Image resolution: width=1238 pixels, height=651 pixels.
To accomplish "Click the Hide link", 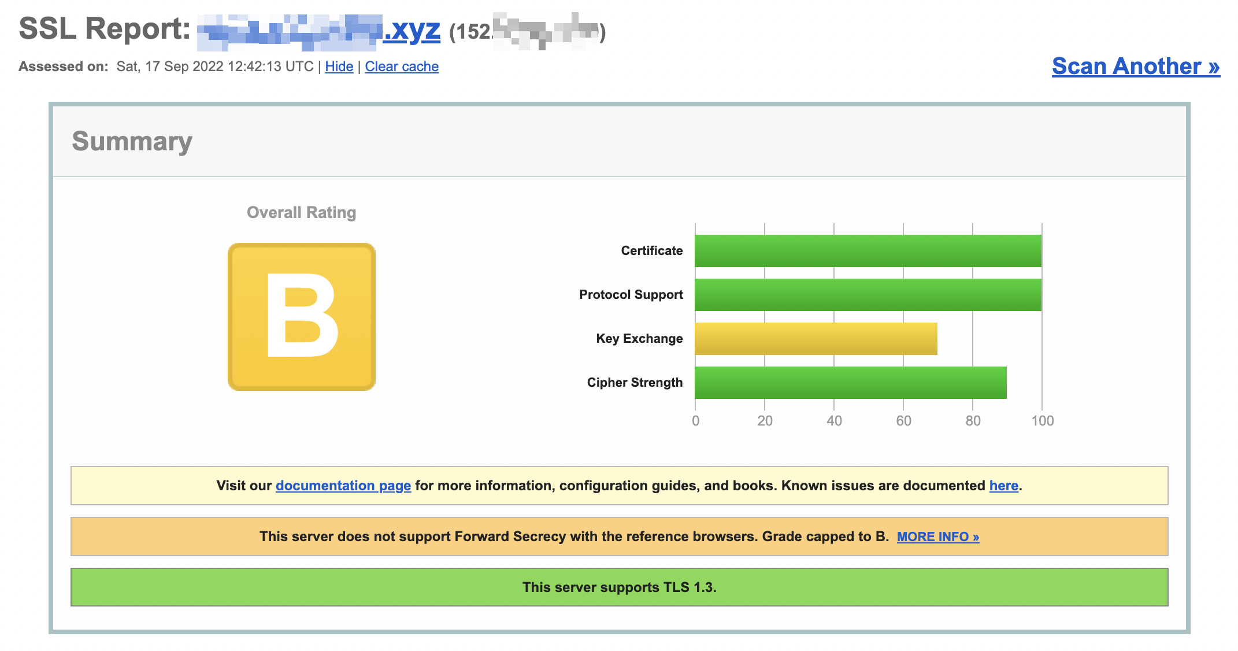I will pos(339,66).
